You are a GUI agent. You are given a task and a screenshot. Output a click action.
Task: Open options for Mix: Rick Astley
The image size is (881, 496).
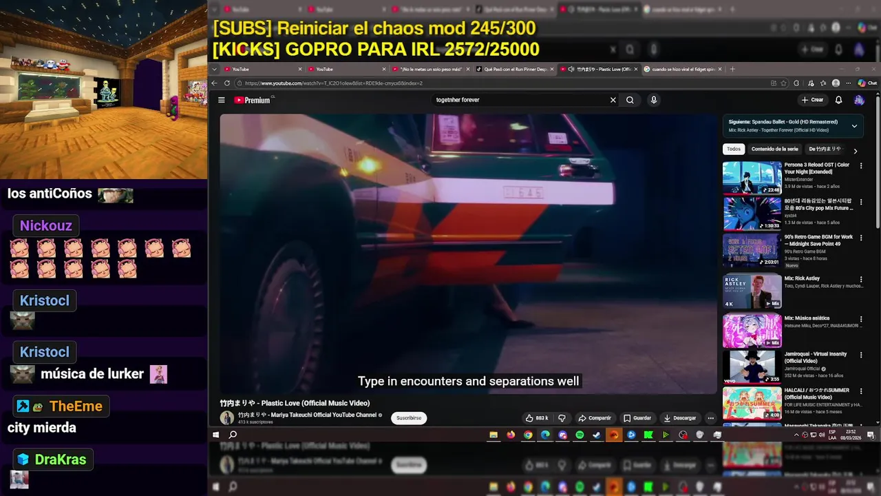(x=860, y=279)
